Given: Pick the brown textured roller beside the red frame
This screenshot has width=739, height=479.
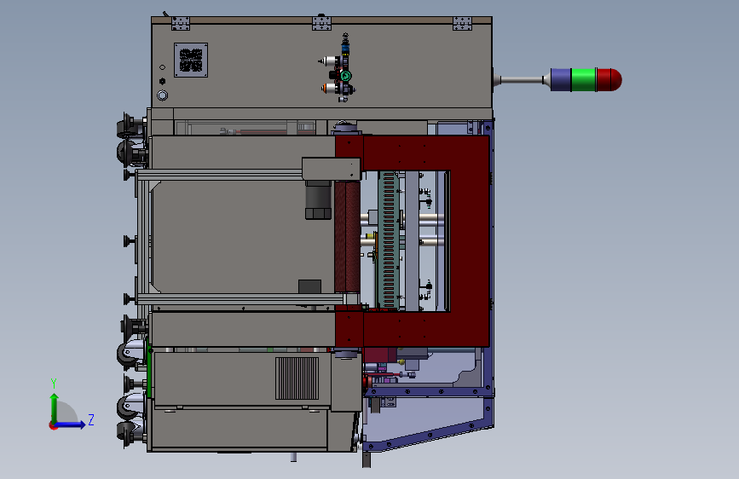Looking at the screenshot, I should pyautogui.click(x=348, y=237).
